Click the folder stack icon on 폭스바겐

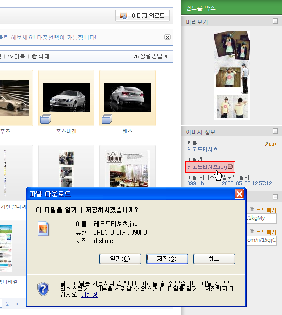pyautogui.click(x=46, y=119)
